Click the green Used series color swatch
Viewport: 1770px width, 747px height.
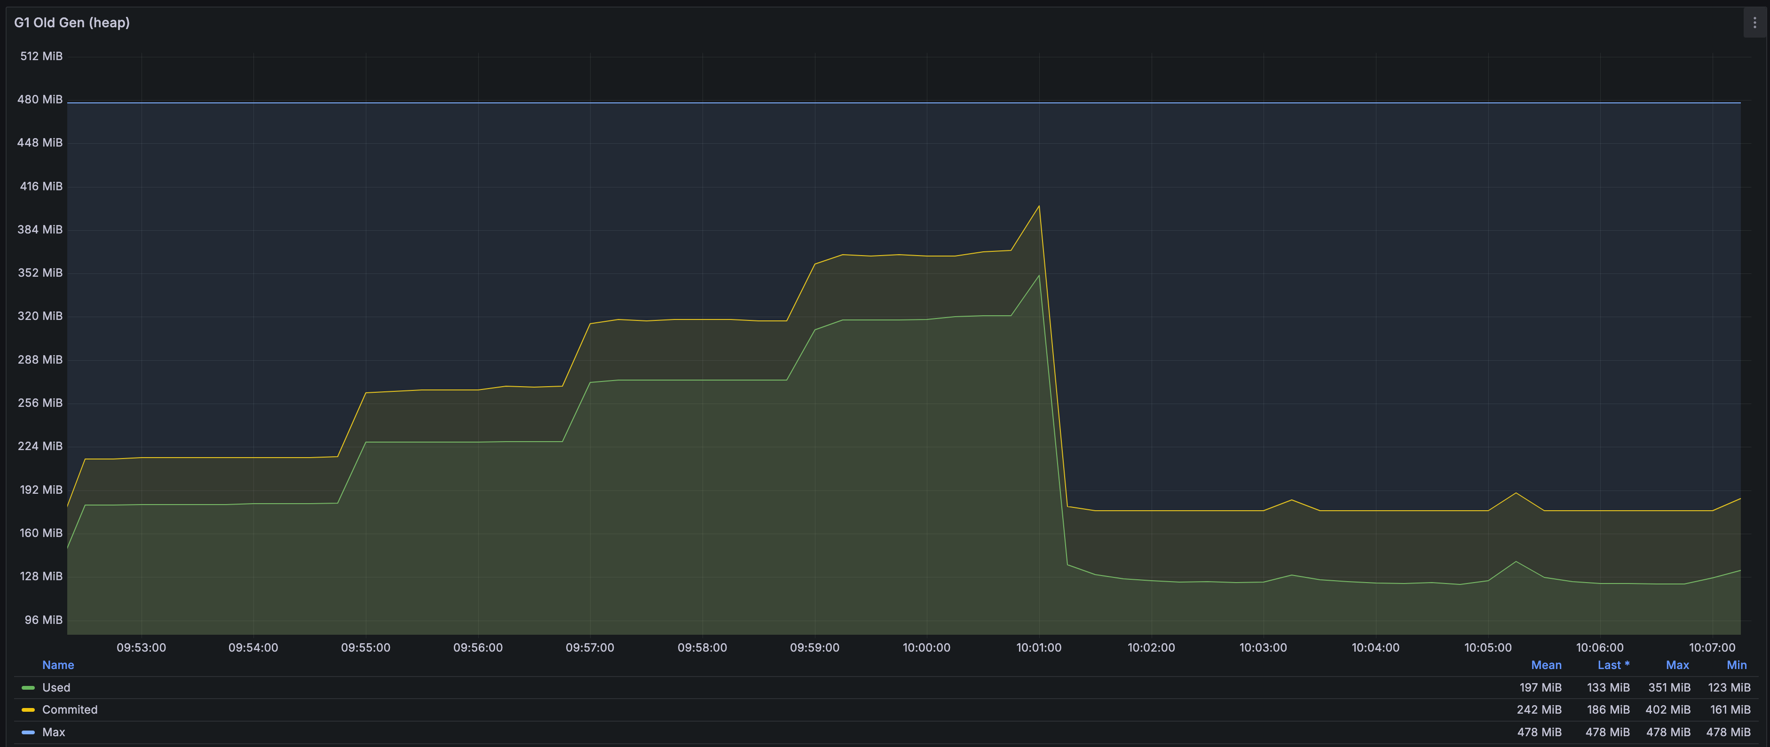(x=28, y=687)
